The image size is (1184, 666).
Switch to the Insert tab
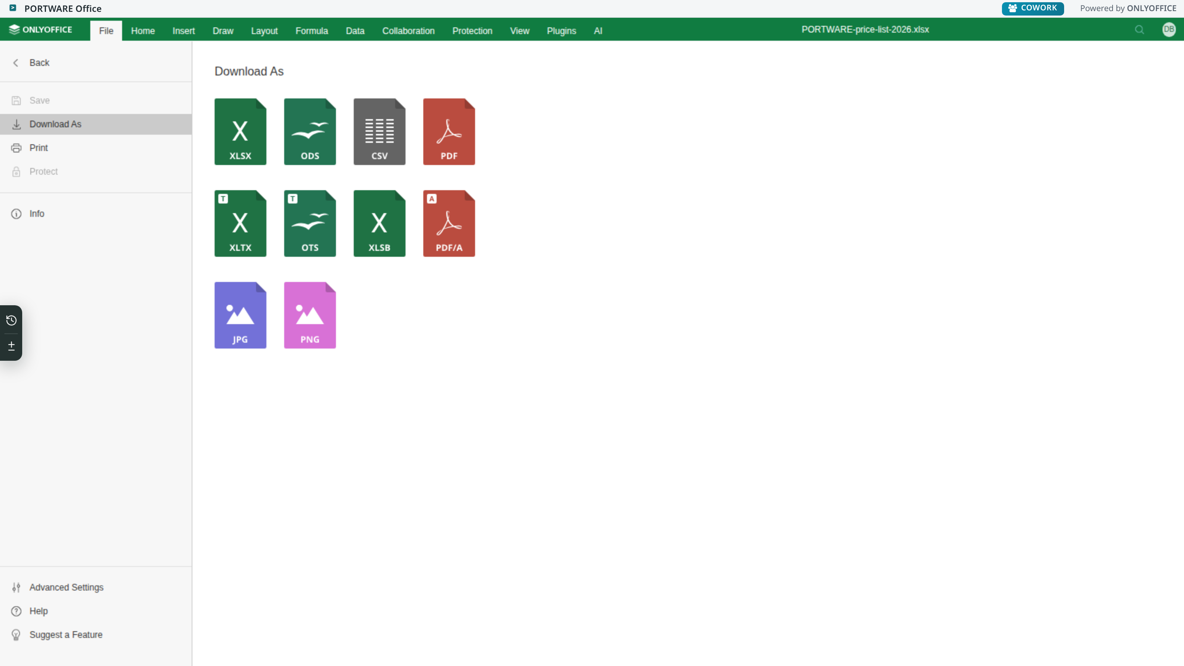(184, 31)
